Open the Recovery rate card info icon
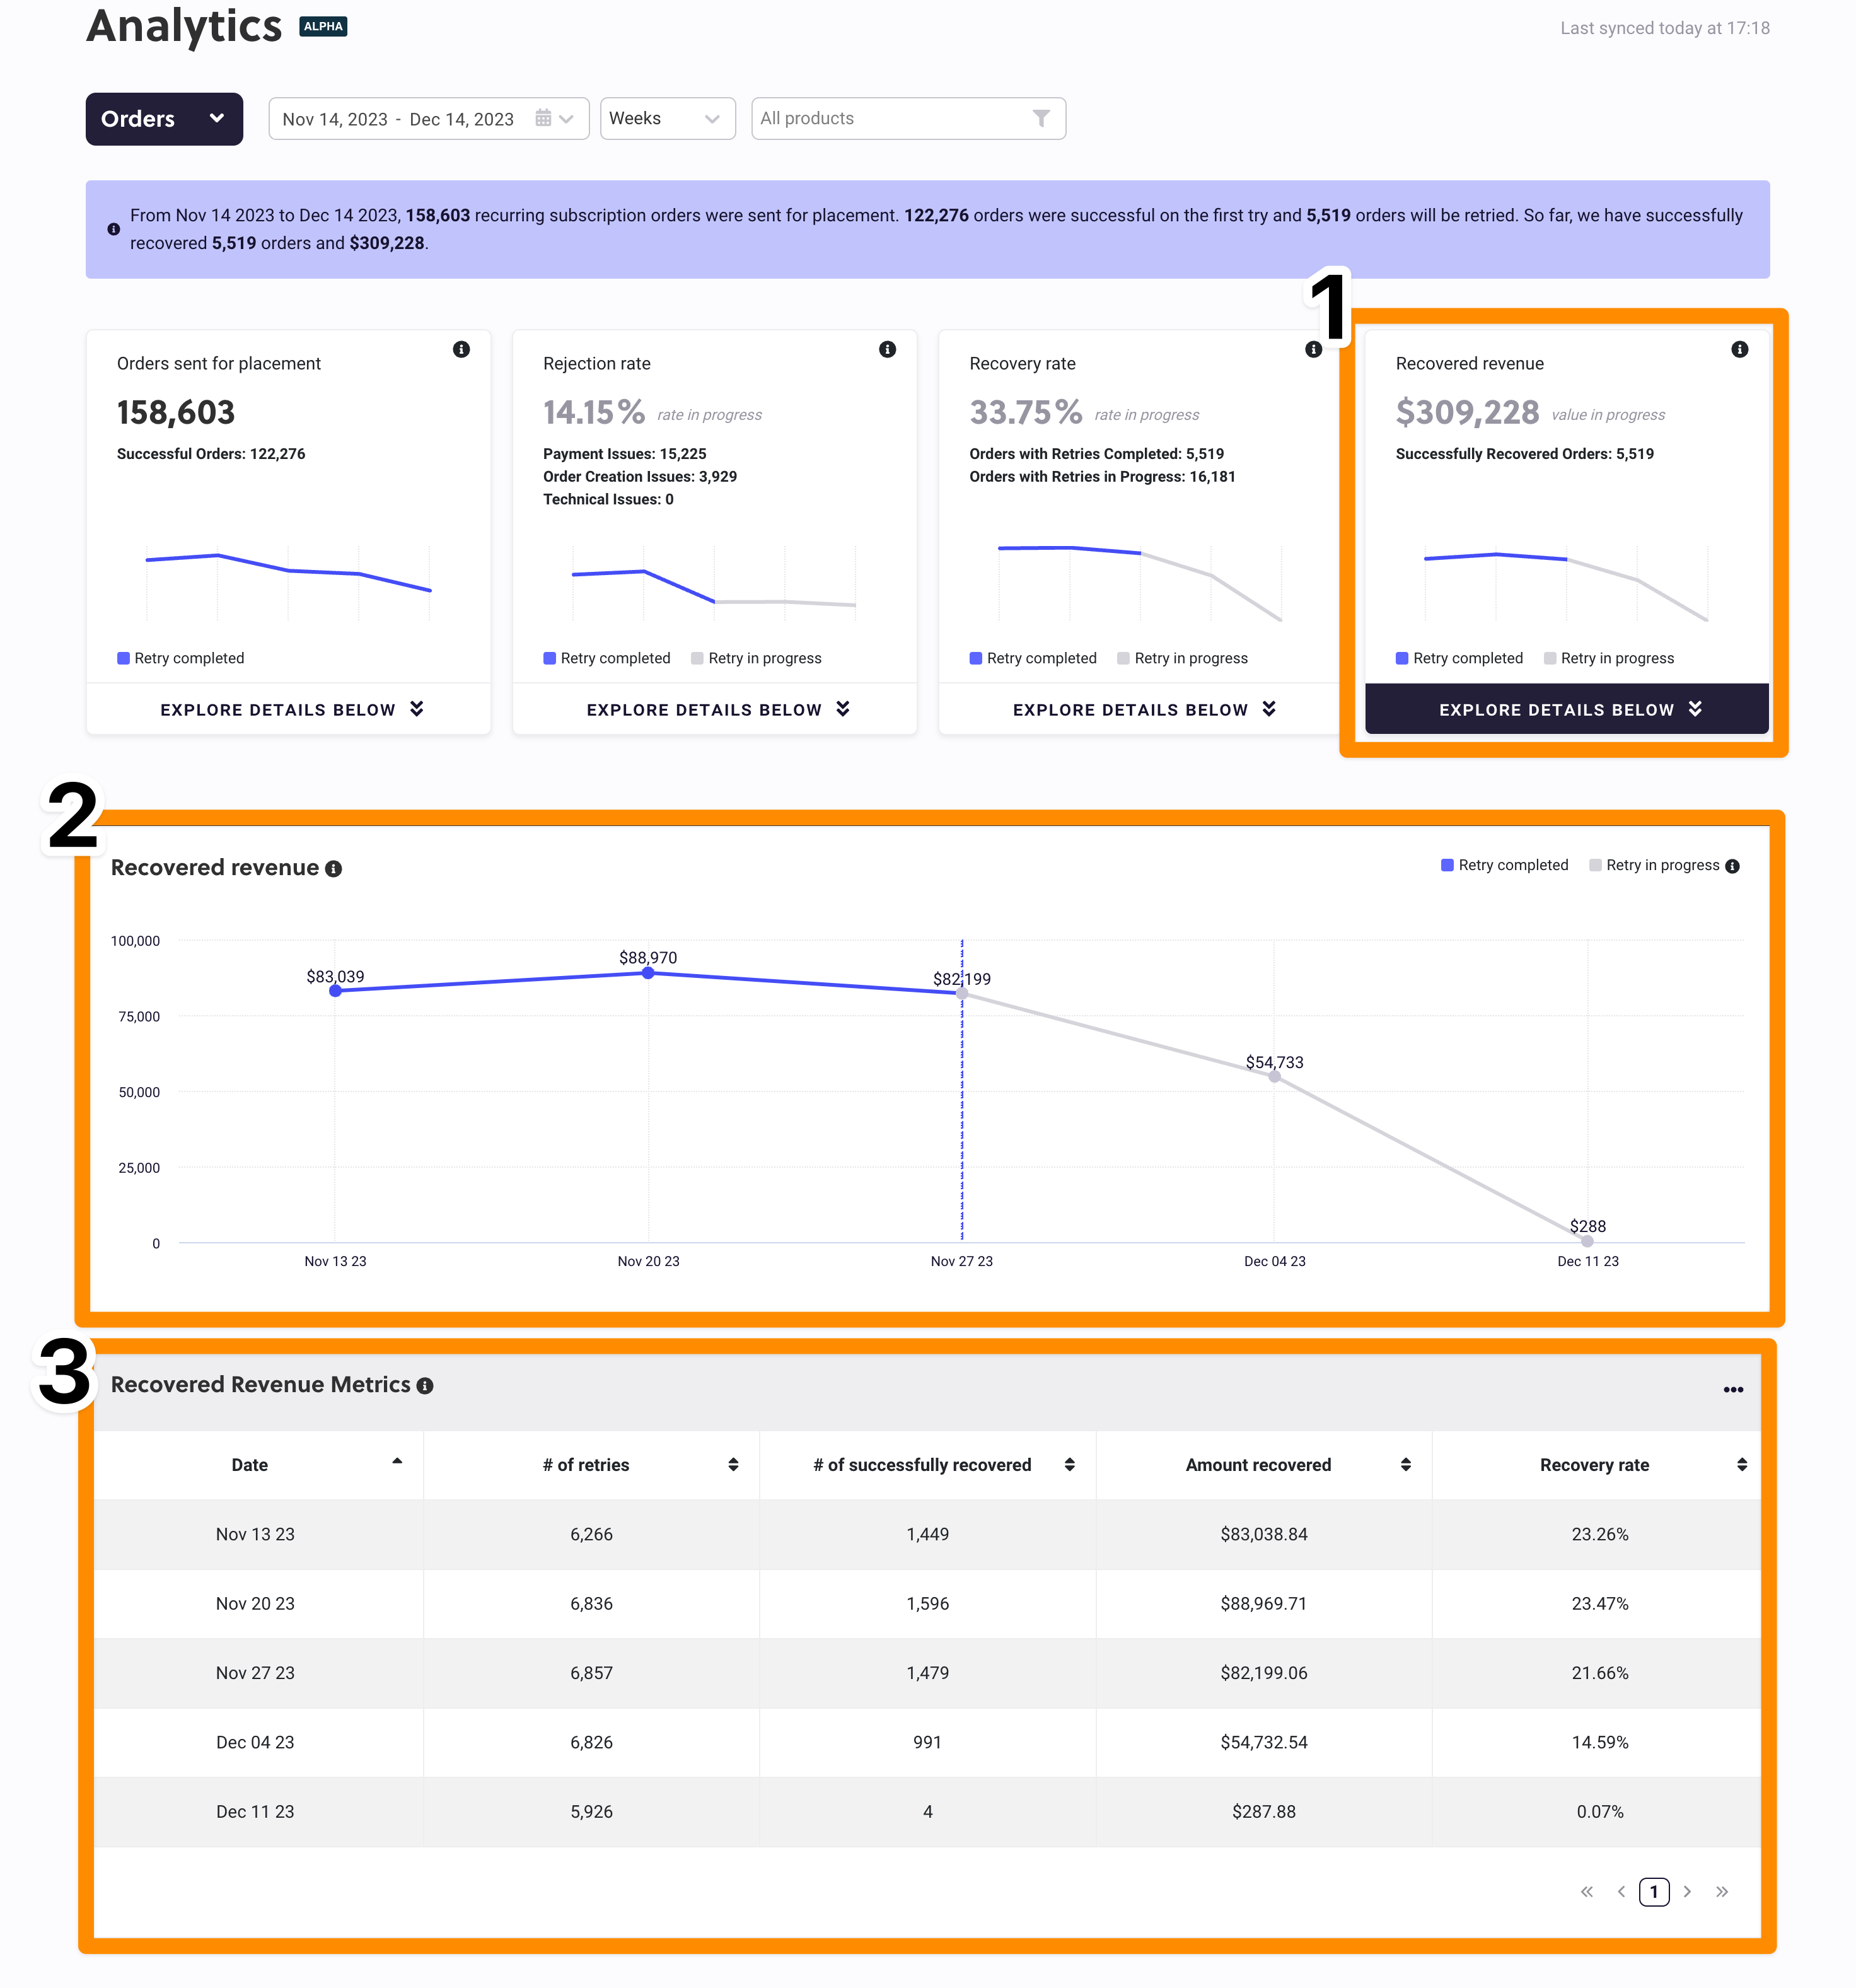Image resolution: width=1856 pixels, height=1988 pixels. point(1314,350)
